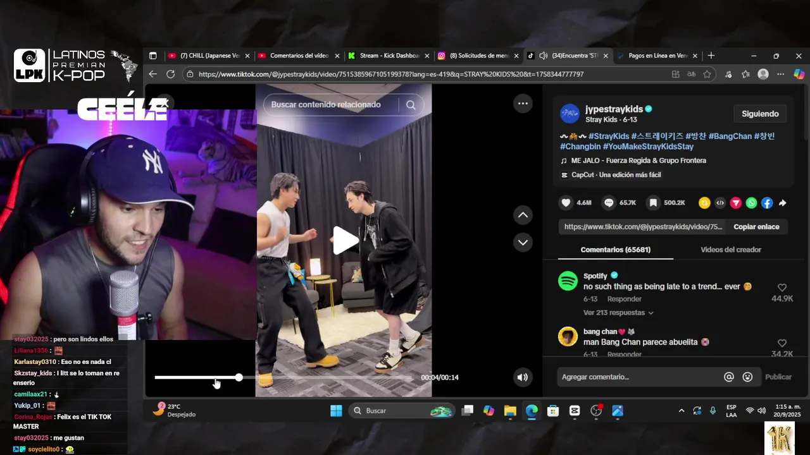This screenshot has width=810, height=455.
Task: Click the 'Agregar comentario...' input field
Action: [x=639, y=377]
